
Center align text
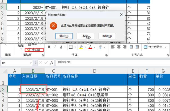[x=119, y=47]
